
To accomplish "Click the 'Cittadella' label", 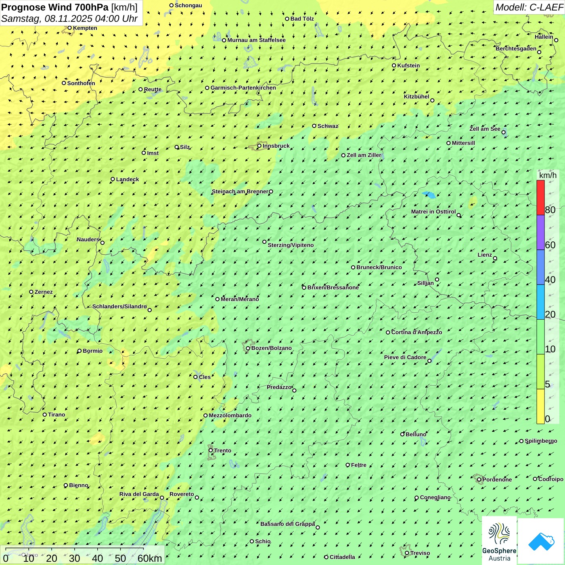I will pos(342,557).
